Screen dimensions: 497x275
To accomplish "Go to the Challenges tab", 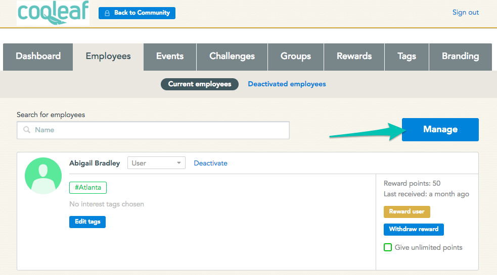I will 232,57.
